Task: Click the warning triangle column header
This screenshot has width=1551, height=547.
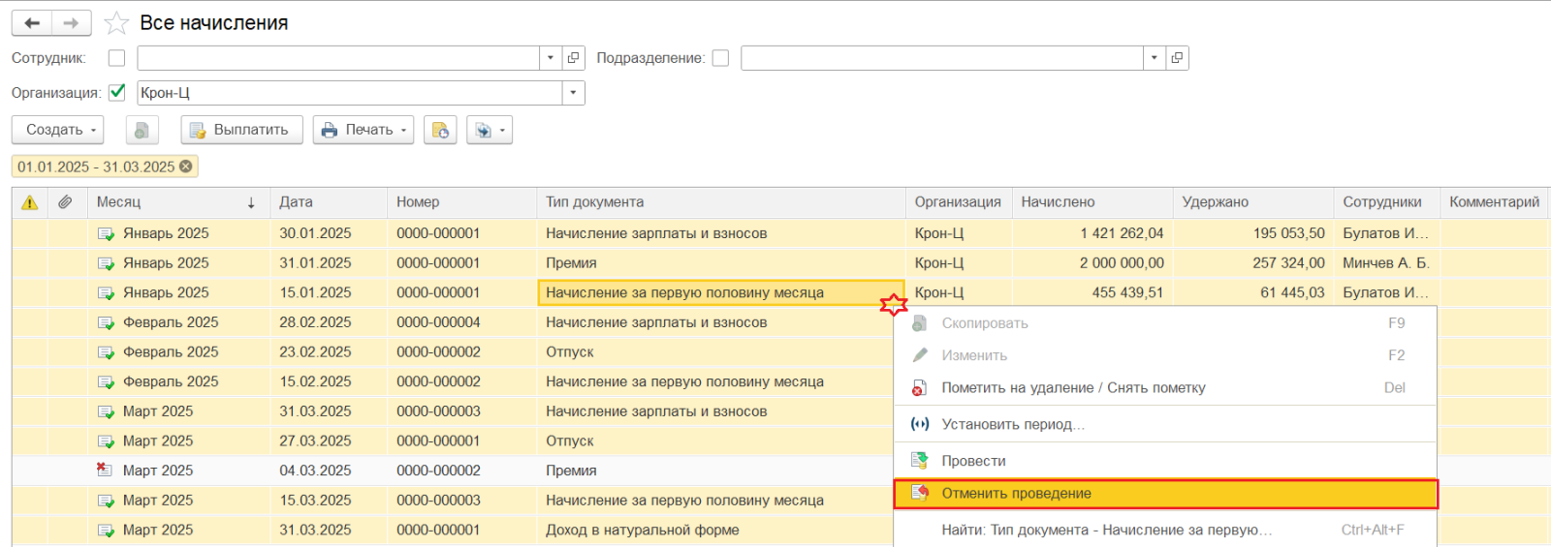Action: coord(30,202)
